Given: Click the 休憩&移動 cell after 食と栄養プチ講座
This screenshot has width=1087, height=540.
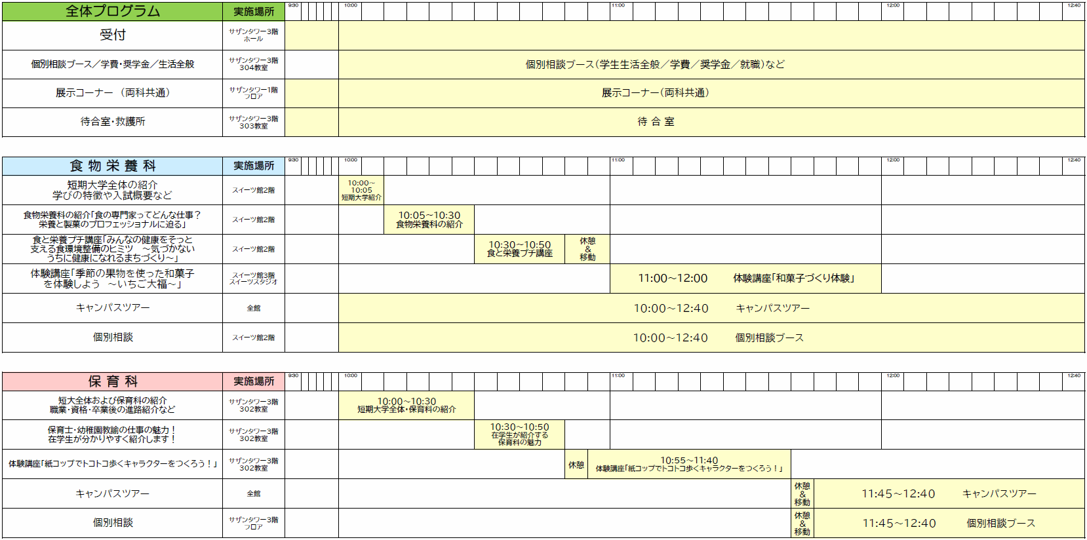Looking at the screenshot, I should pyautogui.click(x=587, y=249).
